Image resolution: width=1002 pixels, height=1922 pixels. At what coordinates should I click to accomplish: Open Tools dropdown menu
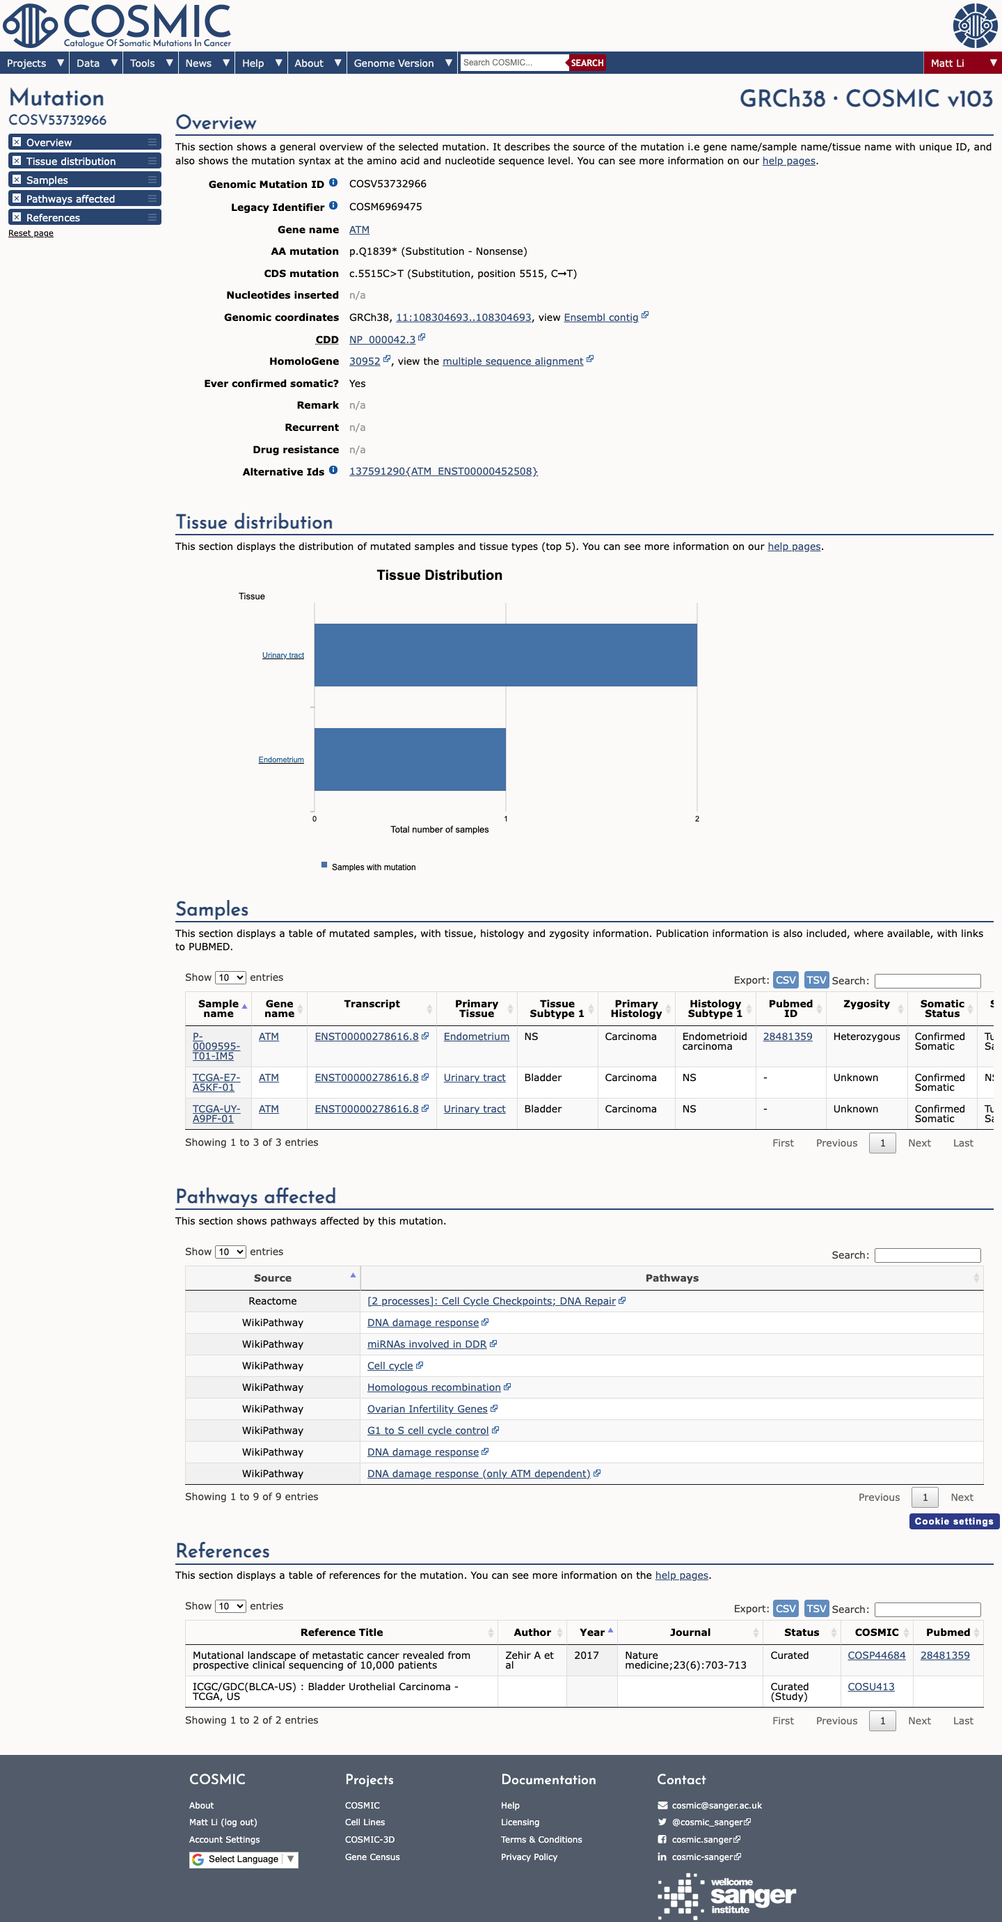coord(150,63)
